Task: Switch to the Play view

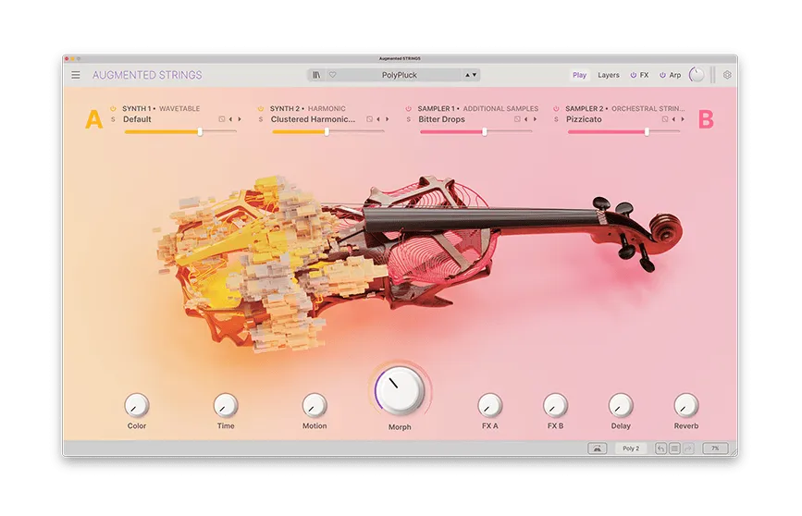Action: click(579, 75)
